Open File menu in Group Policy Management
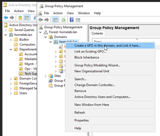 pos(46,13)
